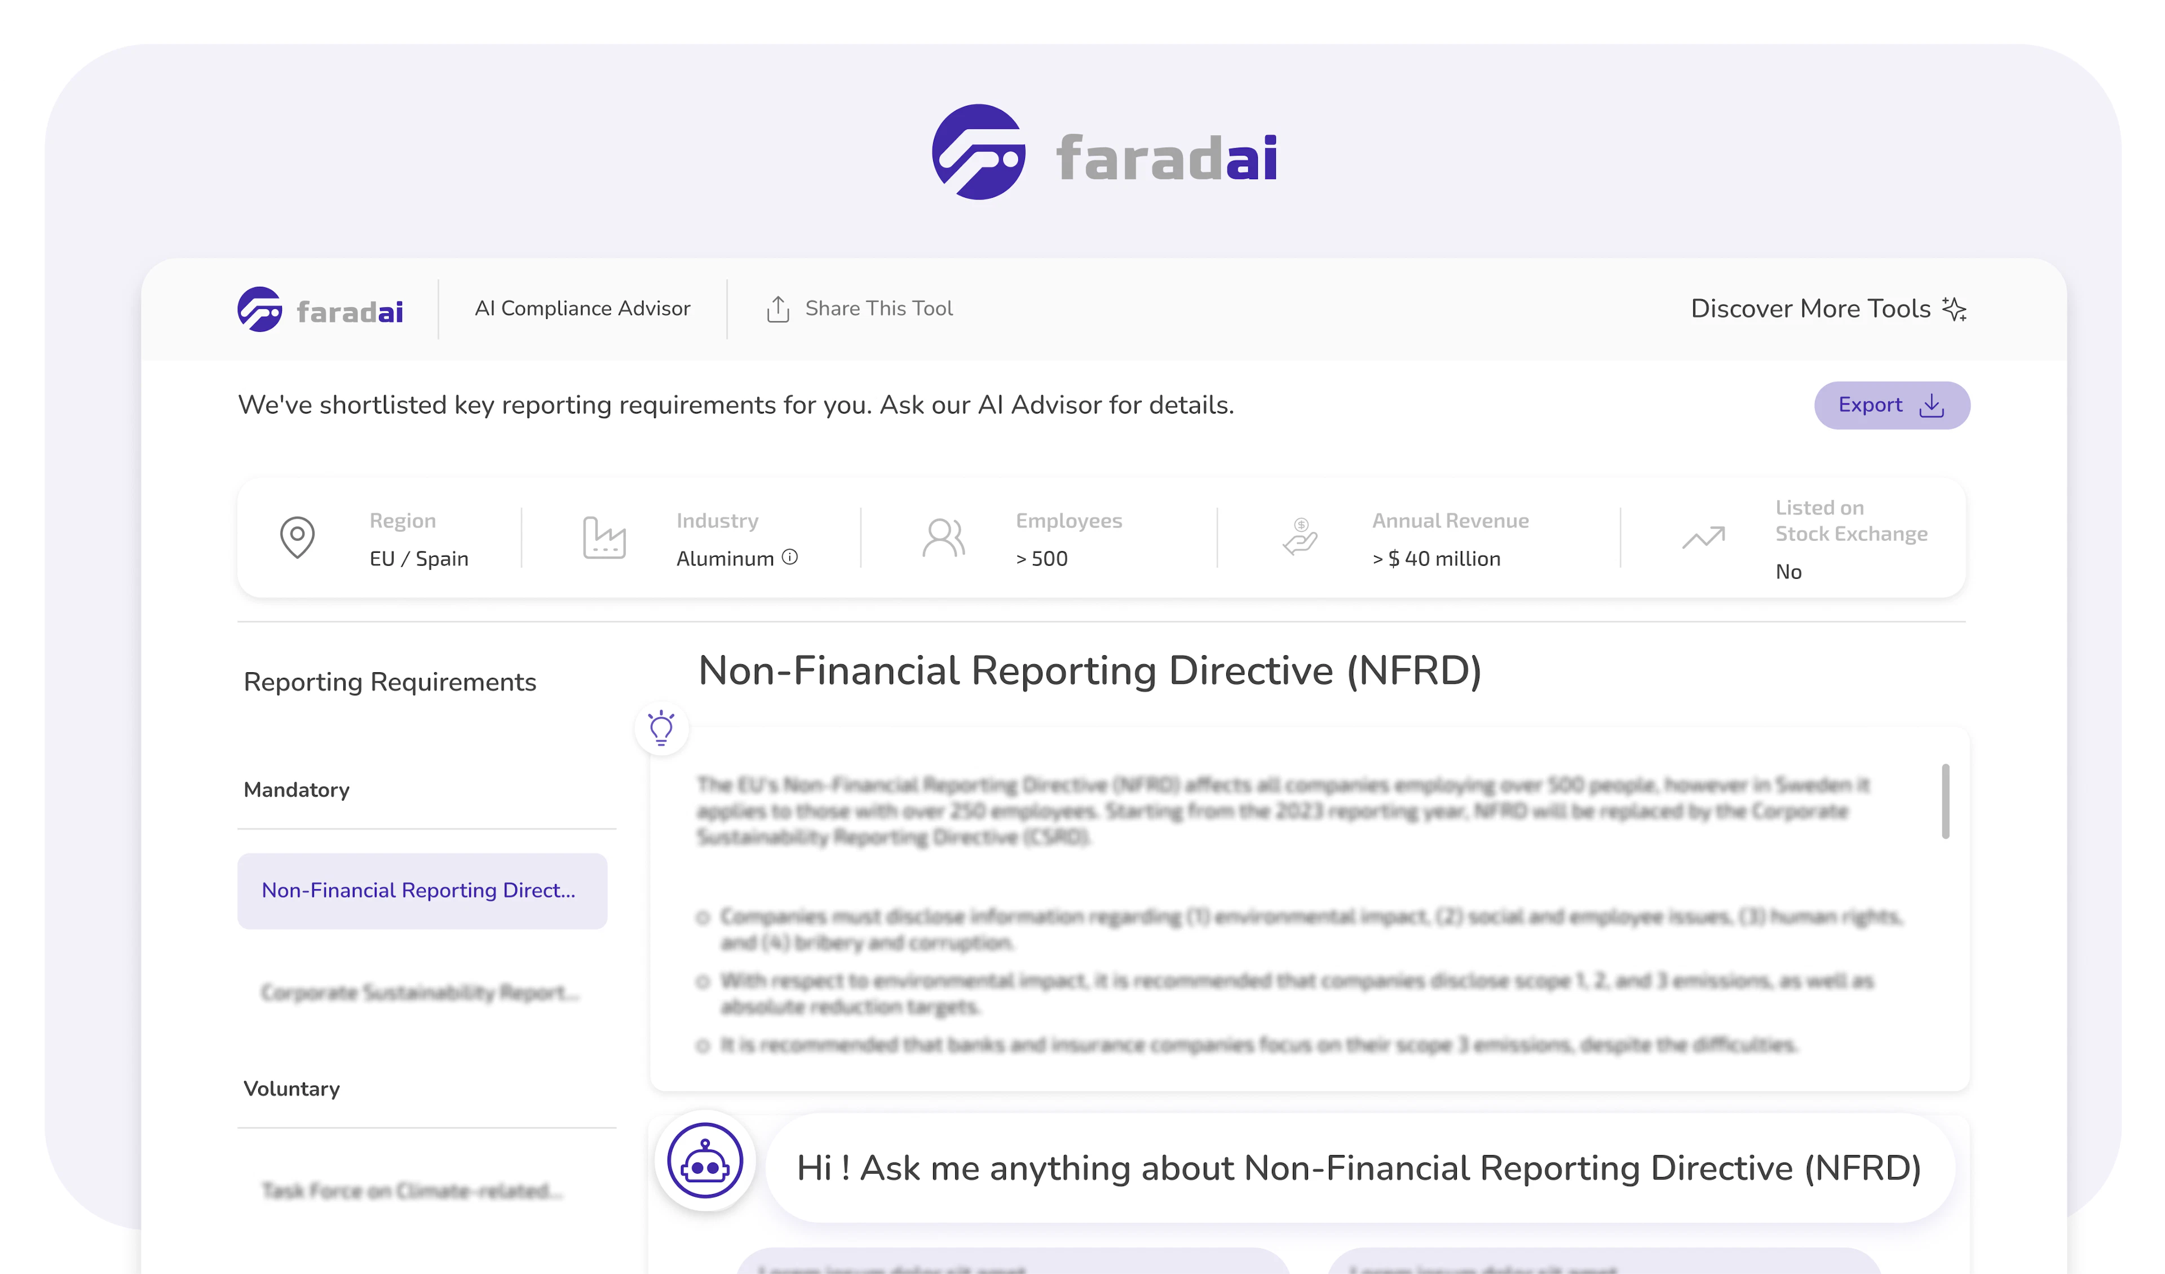The image size is (2165, 1274).
Task: Open Share This Tool
Action: coord(860,308)
